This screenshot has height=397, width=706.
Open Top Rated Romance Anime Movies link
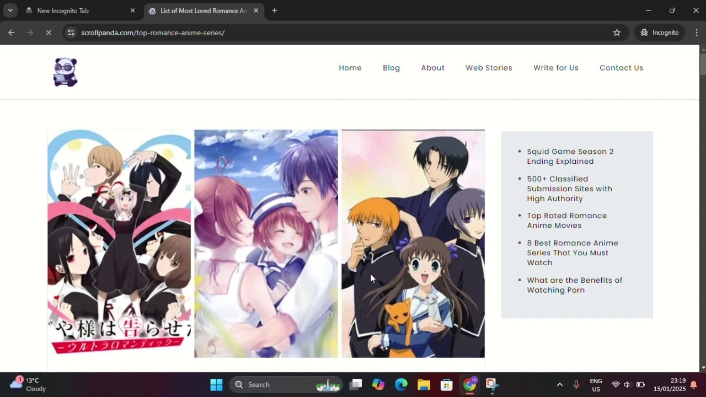coord(566,221)
